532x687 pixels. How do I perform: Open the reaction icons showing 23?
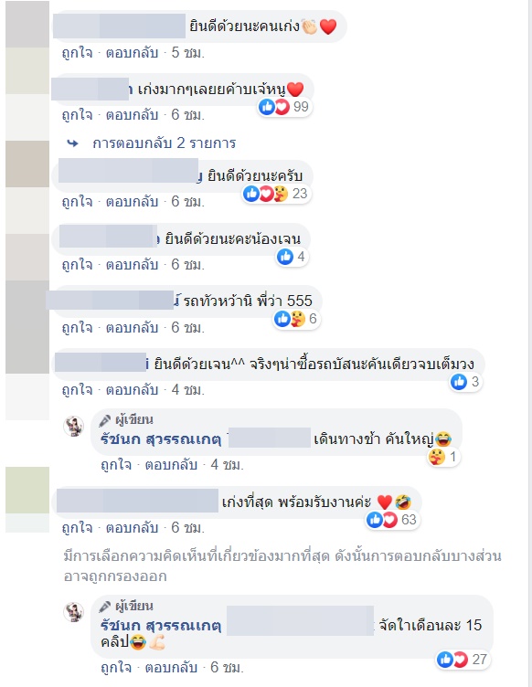click(x=277, y=194)
